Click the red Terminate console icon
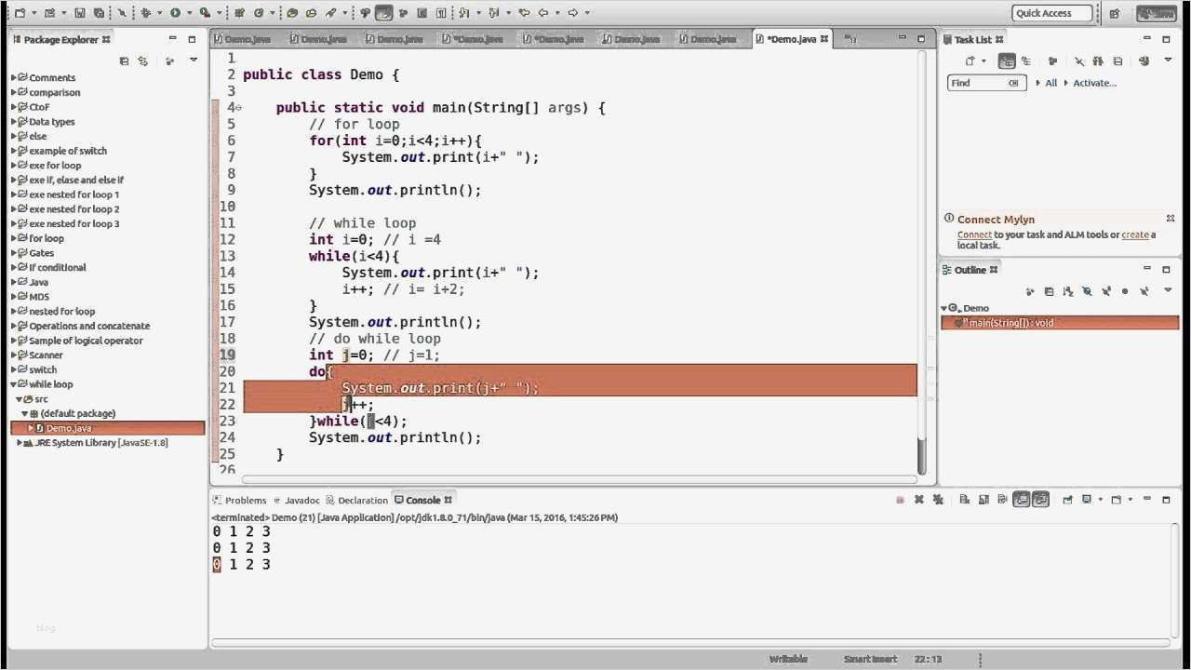This screenshot has height=670, width=1191. 900,500
